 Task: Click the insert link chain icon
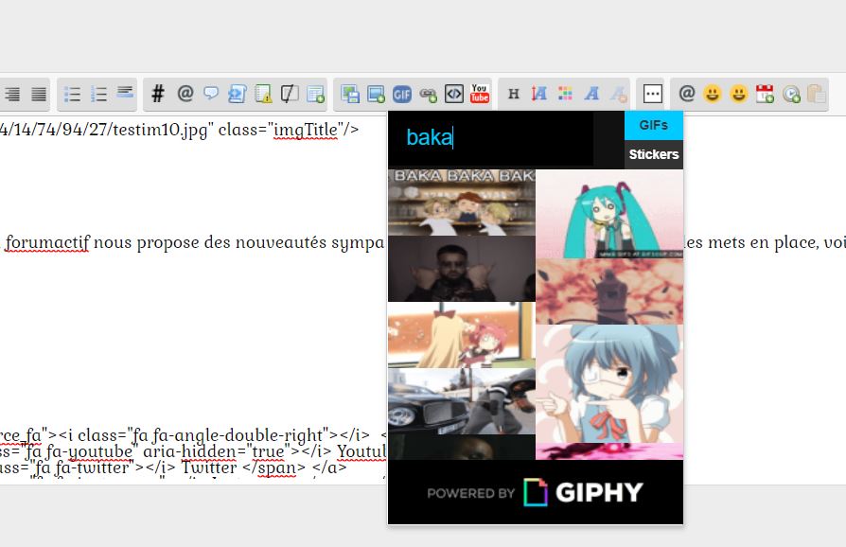(x=428, y=94)
